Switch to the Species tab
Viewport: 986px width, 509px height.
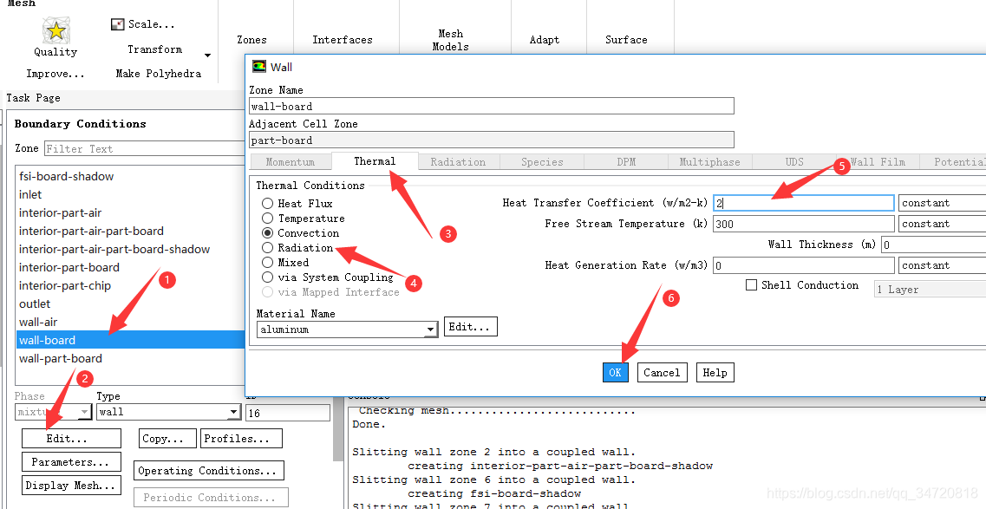point(542,162)
